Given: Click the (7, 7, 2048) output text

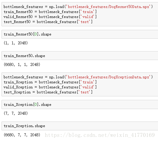Looking at the screenshot, I should [16, 113].
